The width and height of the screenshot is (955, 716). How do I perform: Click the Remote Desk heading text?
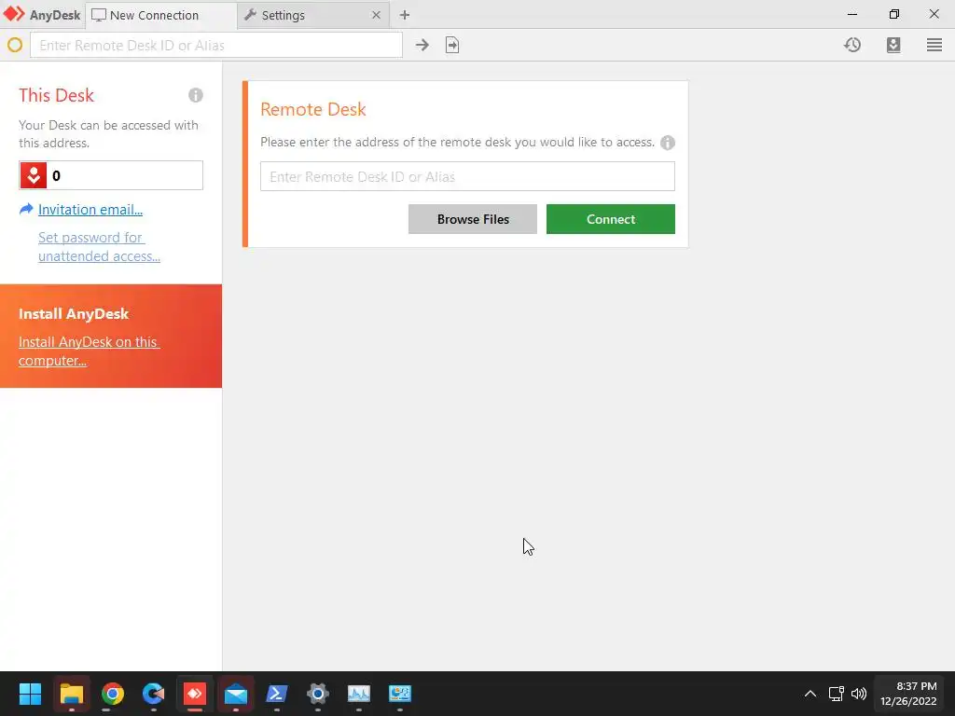pos(313,109)
